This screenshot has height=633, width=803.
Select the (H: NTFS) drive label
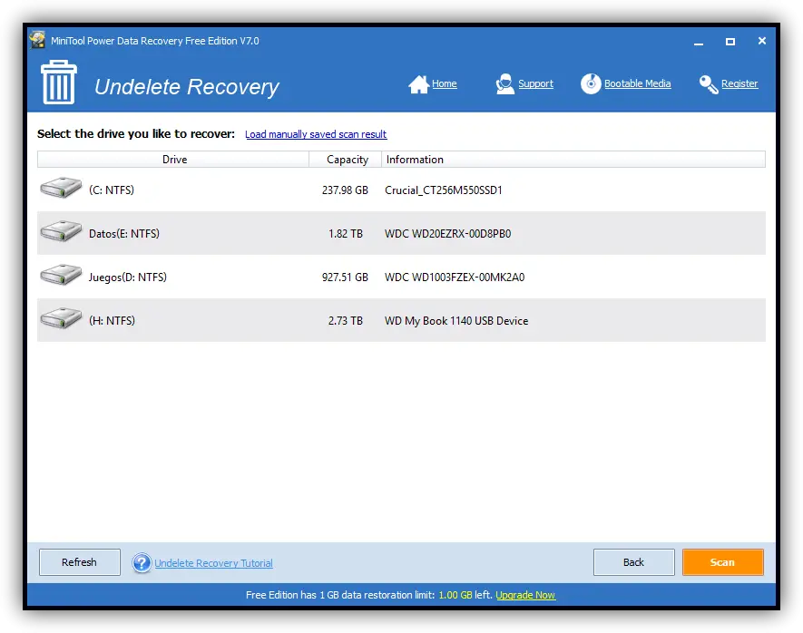(112, 320)
